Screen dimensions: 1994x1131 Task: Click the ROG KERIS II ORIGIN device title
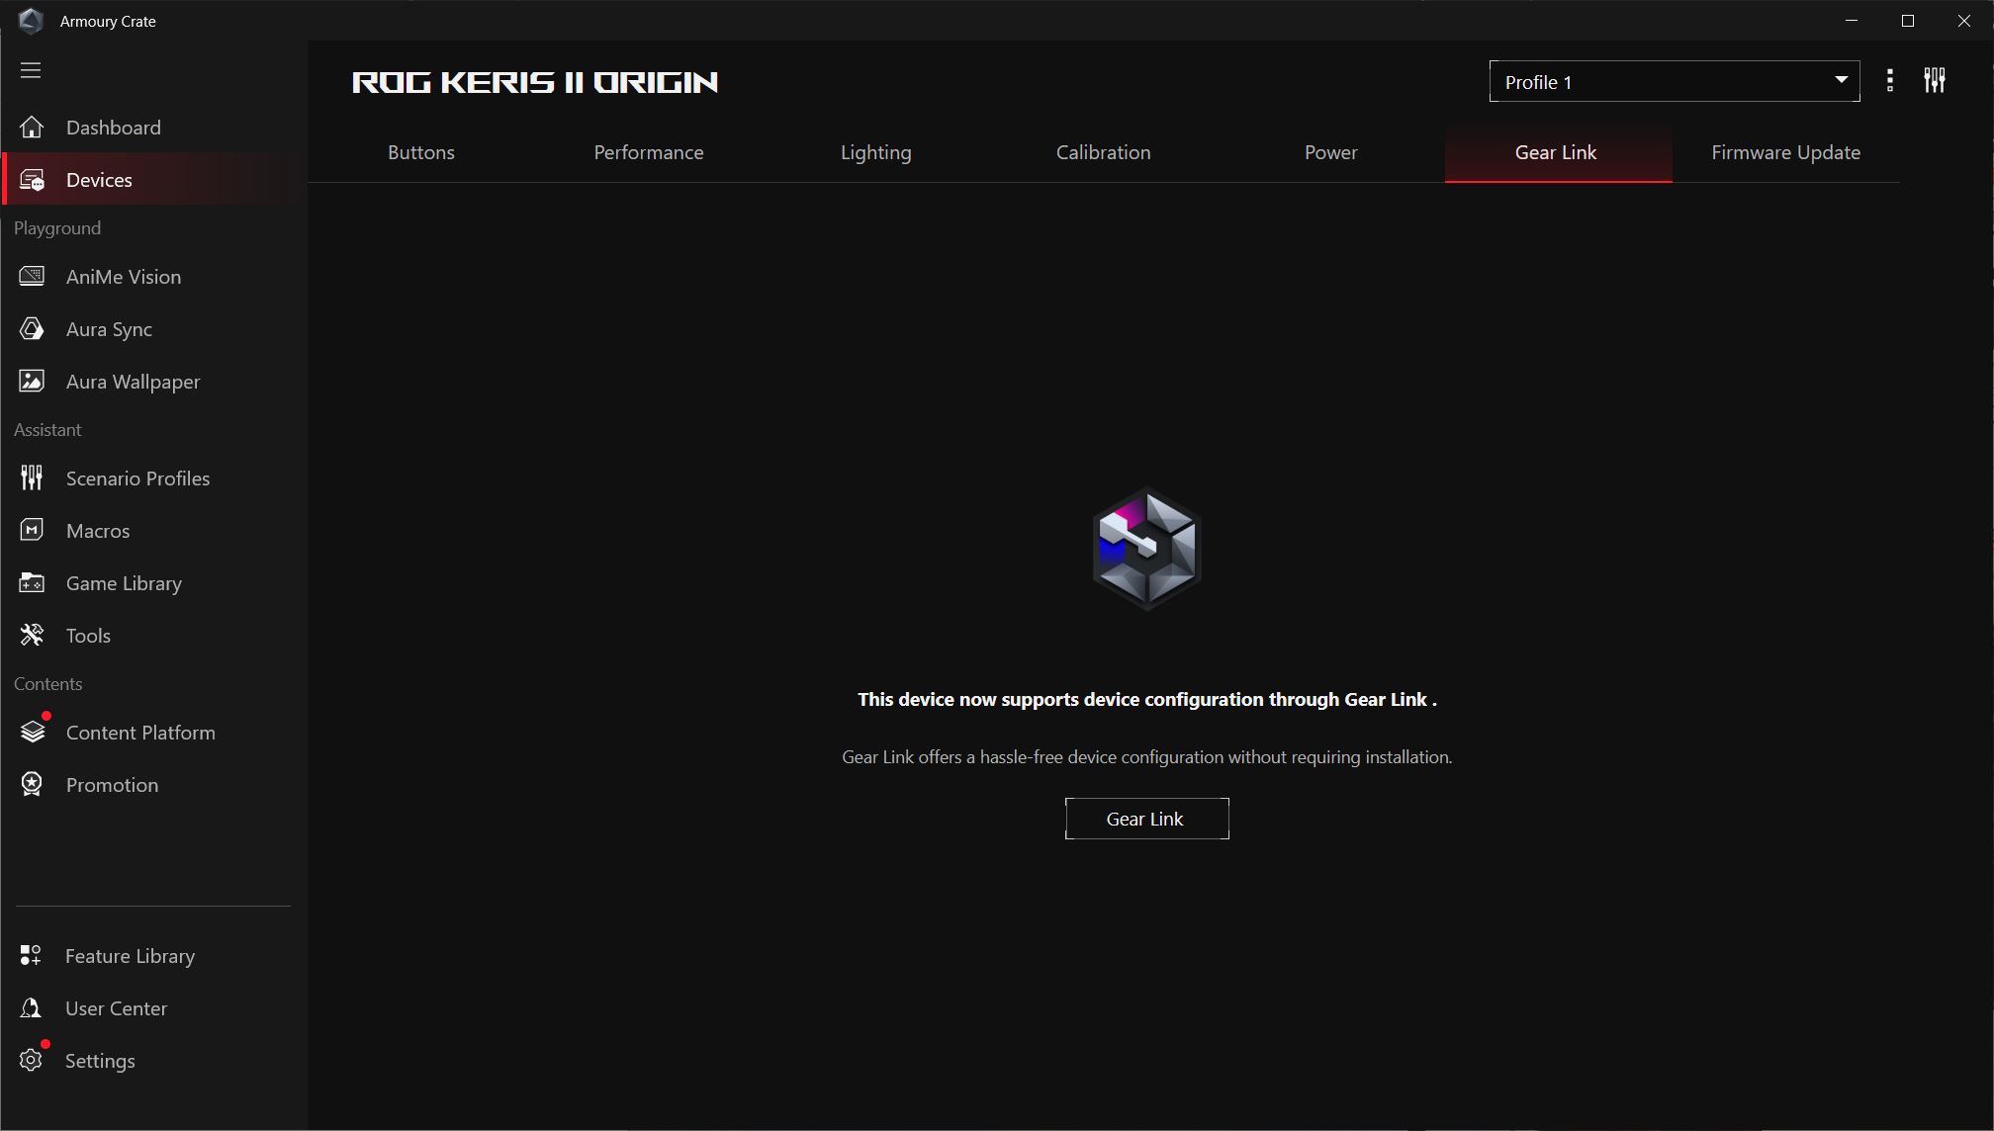pos(535,82)
